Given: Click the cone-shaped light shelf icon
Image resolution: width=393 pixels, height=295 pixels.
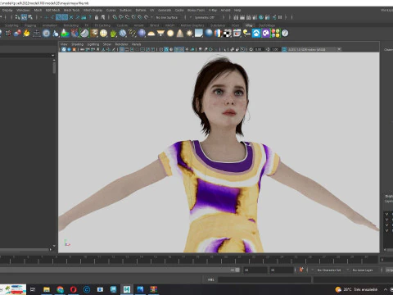Looking at the screenshot, I should point(180,34).
